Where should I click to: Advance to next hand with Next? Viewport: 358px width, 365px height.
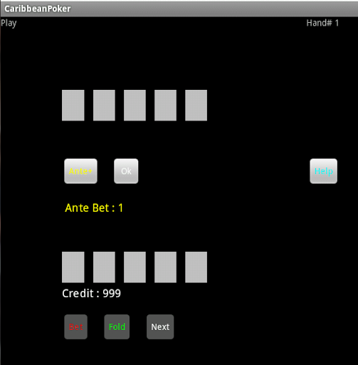(160, 327)
